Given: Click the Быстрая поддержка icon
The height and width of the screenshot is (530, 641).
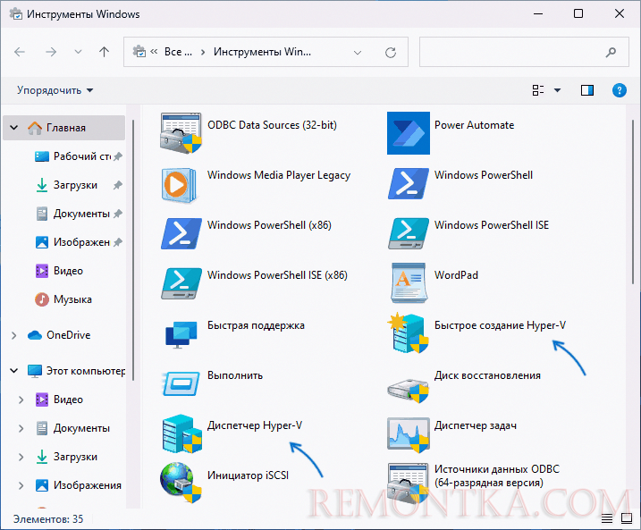Looking at the screenshot, I should tap(181, 334).
